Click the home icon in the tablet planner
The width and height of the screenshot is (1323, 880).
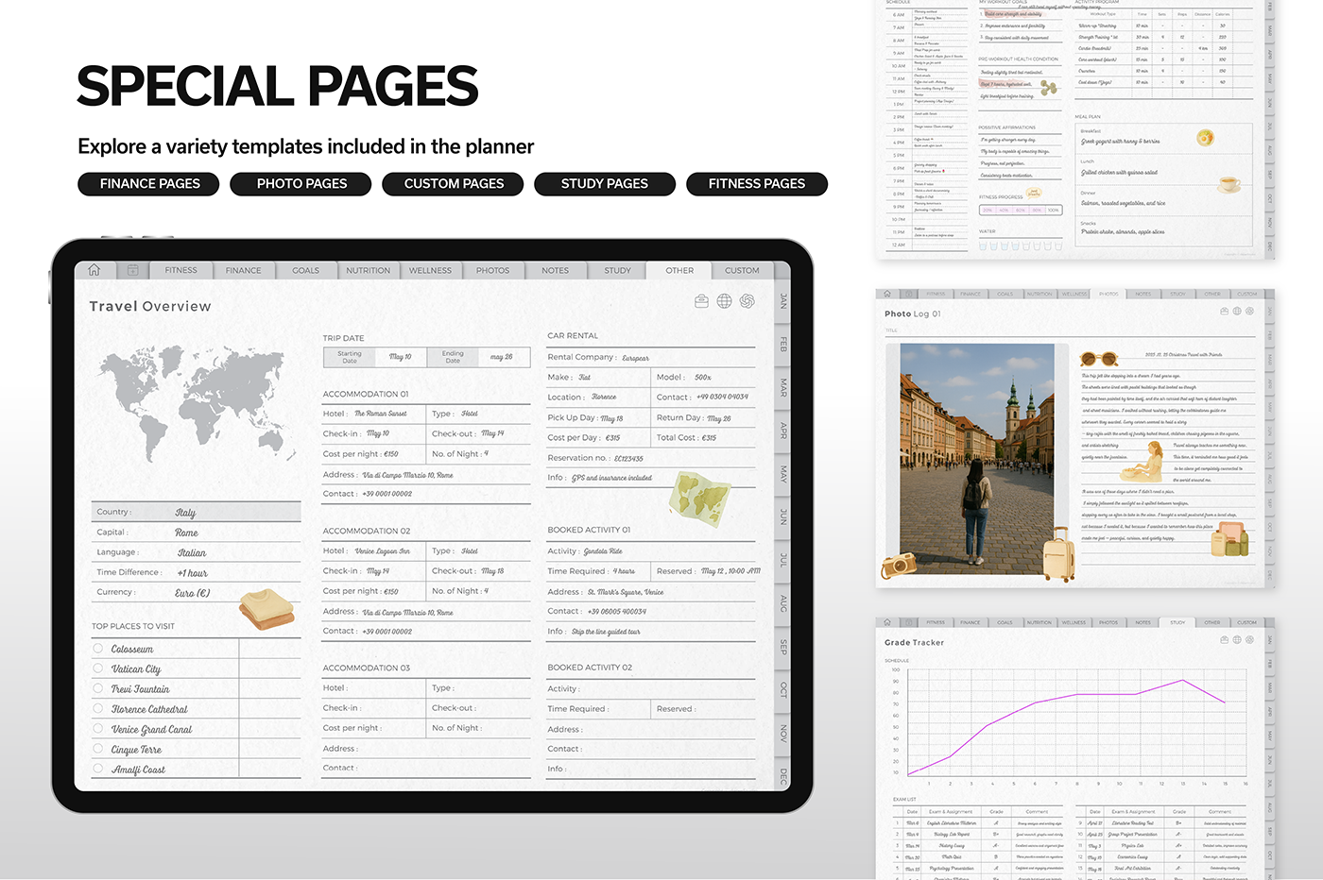coord(94,270)
